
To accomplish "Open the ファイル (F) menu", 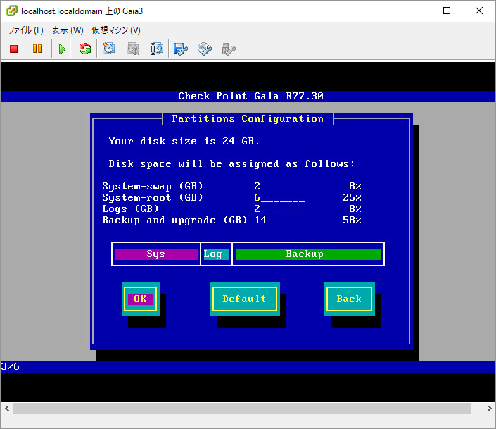I will (25, 30).
